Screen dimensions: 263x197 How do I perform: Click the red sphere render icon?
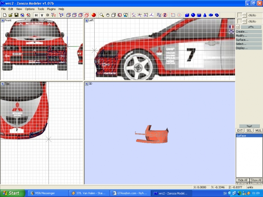pos(94,15)
